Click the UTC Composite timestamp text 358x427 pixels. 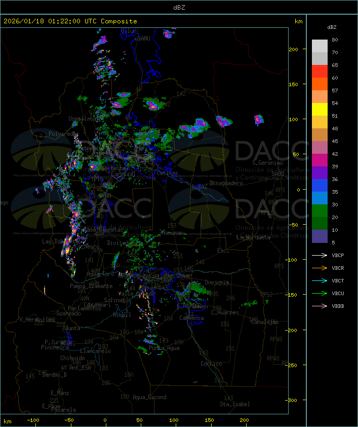pos(70,21)
